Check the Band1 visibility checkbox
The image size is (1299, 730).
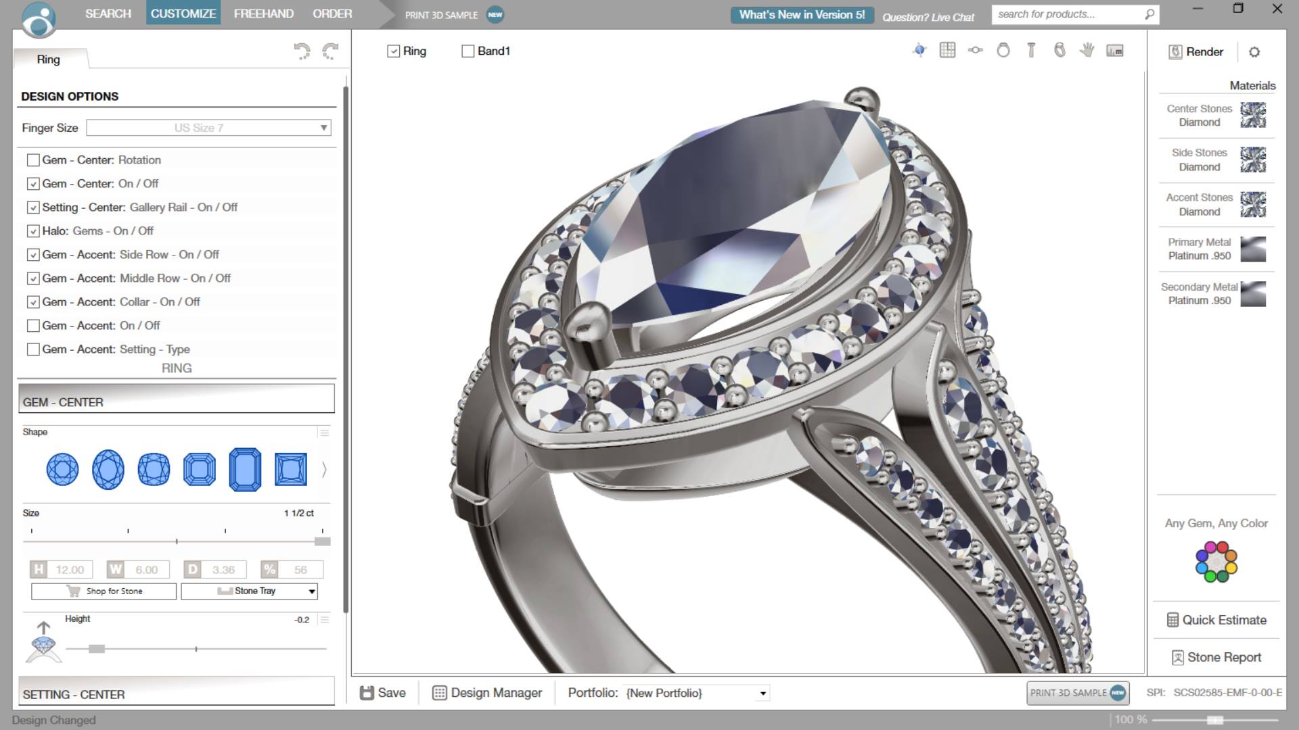click(x=468, y=51)
